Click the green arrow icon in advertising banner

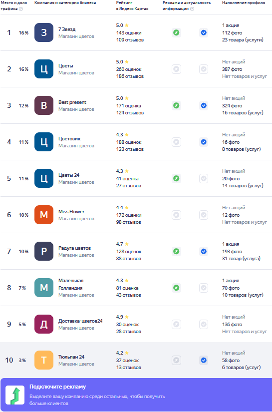pyautogui.click(x=15, y=395)
